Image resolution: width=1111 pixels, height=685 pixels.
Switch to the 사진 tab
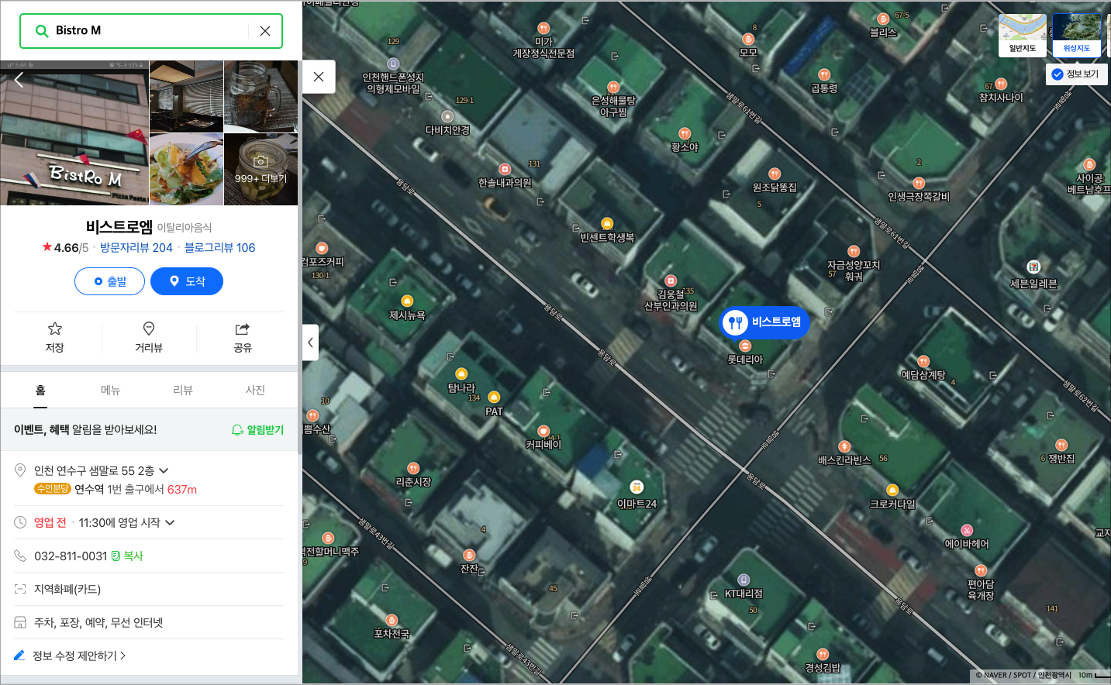click(255, 391)
